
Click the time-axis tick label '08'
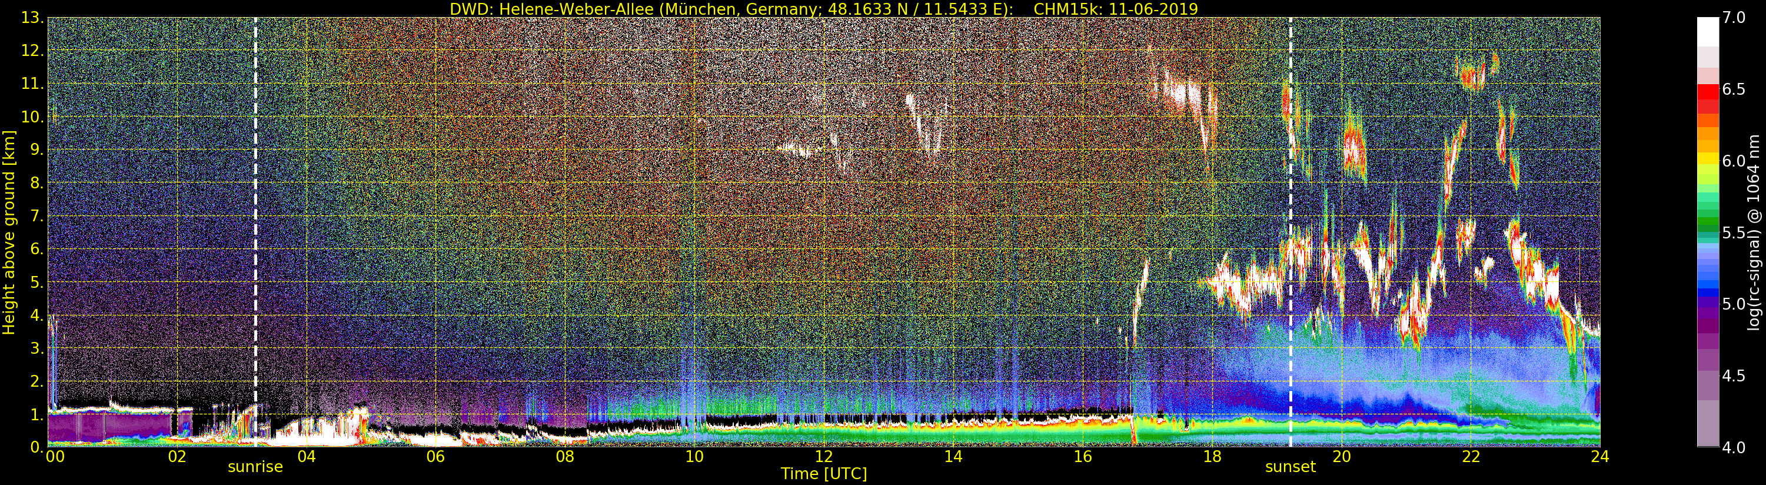565,457
